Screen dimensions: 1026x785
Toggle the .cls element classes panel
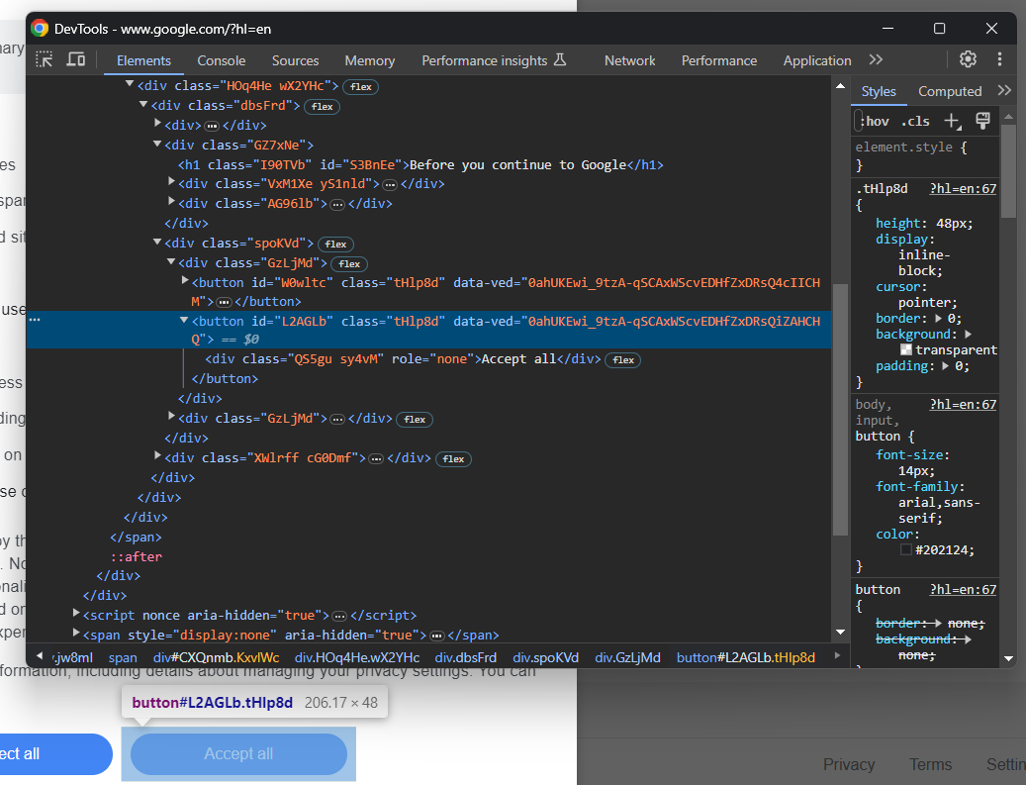click(915, 121)
